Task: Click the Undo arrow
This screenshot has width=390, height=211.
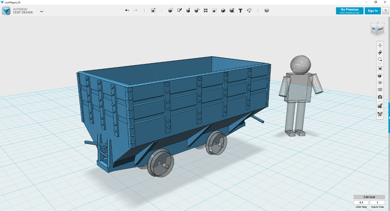Action: click(x=127, y=10)
